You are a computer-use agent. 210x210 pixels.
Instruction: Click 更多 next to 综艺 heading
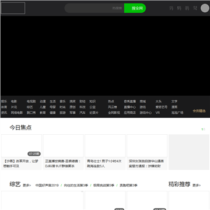pyautogui.click(x=27, y=185)
